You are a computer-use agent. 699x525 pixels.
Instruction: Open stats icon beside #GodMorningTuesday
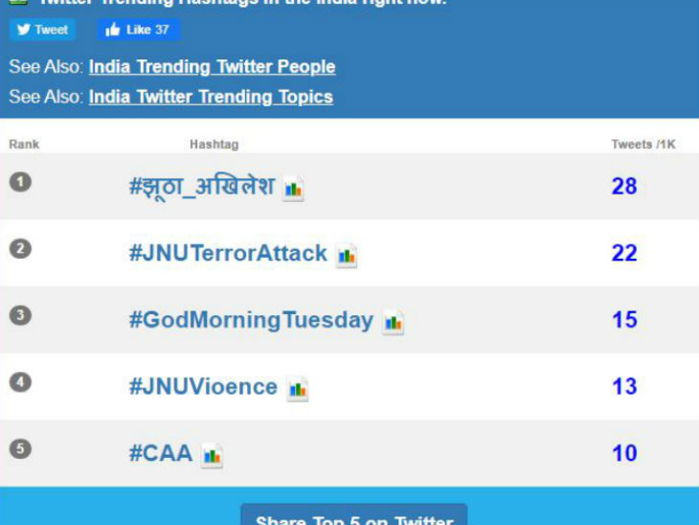394,323
